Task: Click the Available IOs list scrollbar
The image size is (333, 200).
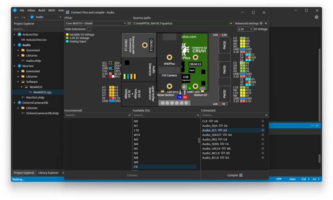Action: [x=199, y=140]
